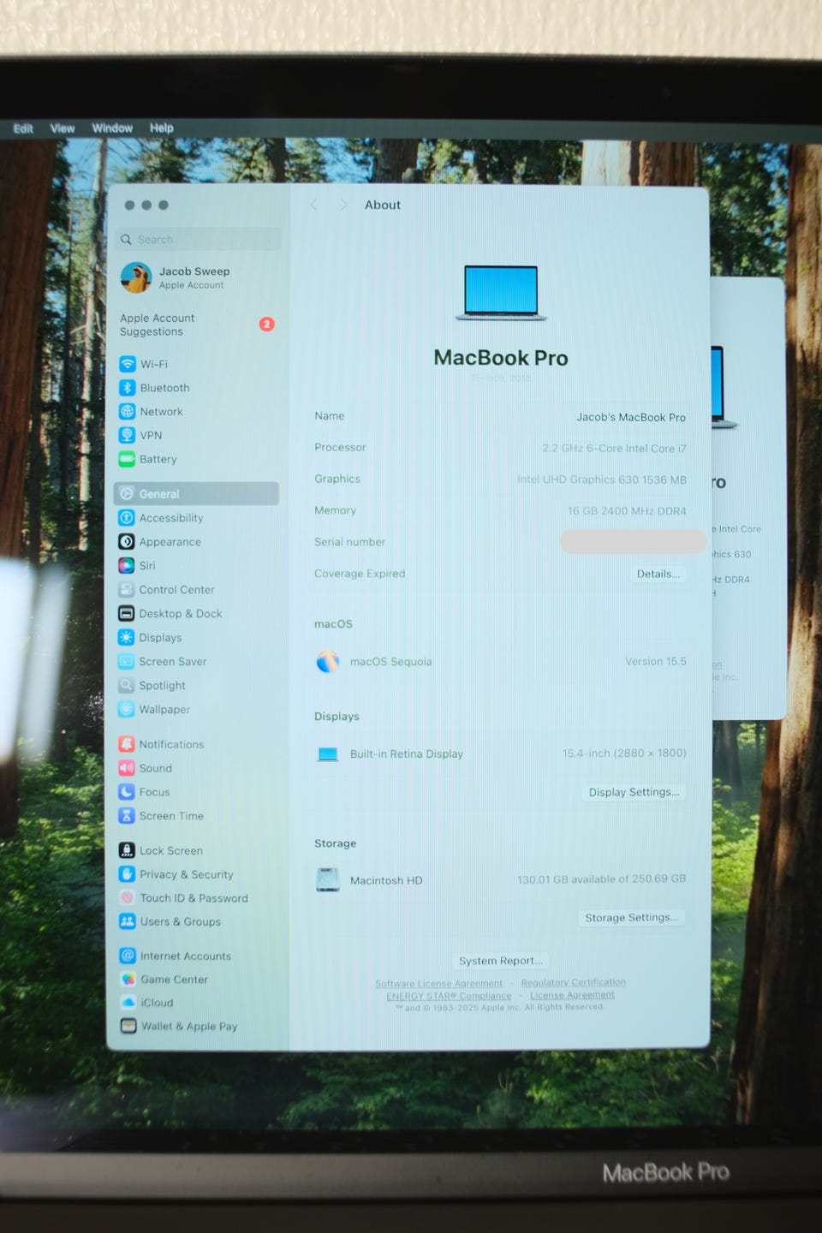
Task: Open Apple Account Suggestions item
Action: [196, 325]
